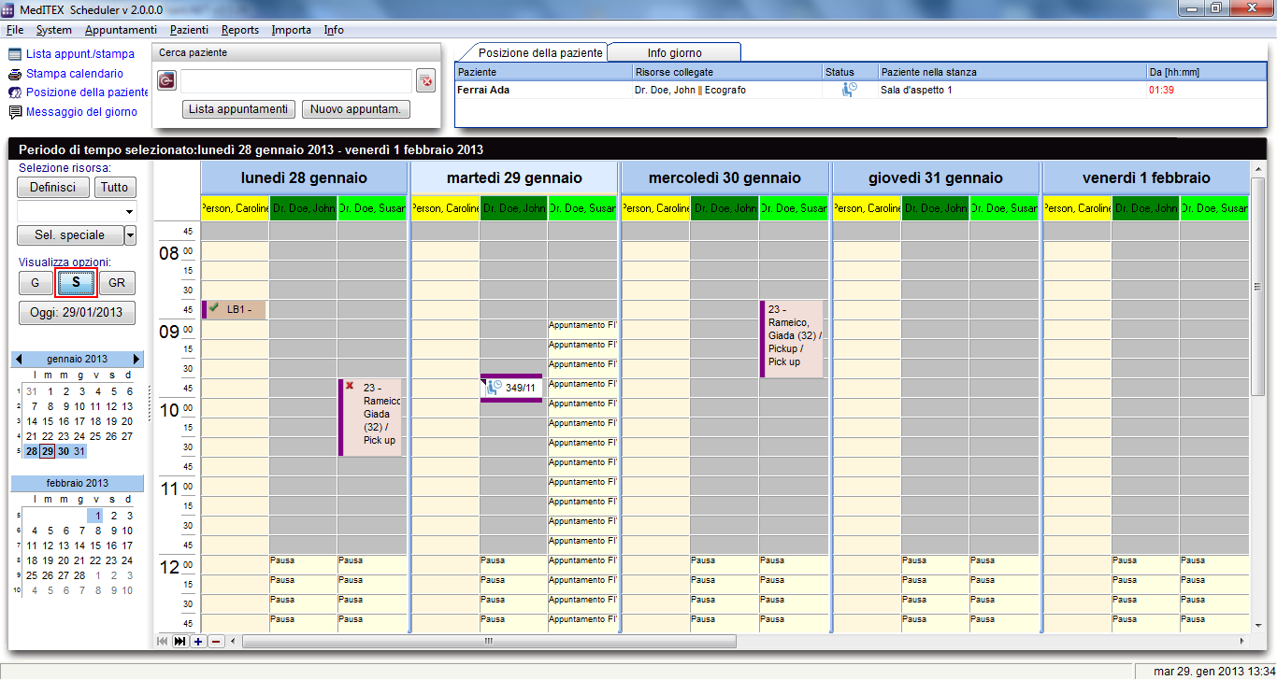Open the System menu
Image resolution: width=1277 pixels, height=680 pixels.
pos(53,30)
